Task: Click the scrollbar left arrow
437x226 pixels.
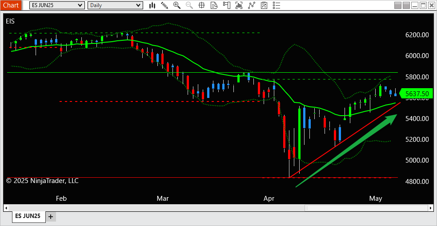Action: [6, 208]
